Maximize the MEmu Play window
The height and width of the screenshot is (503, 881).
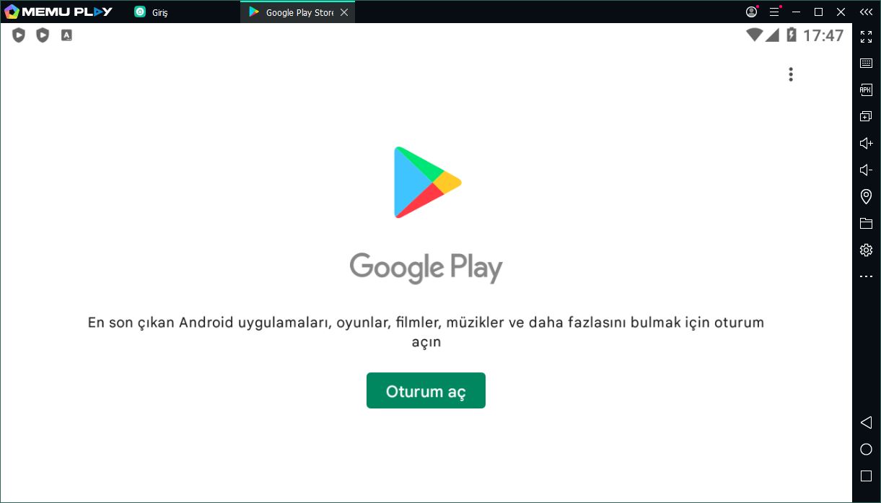pos(818,12)
